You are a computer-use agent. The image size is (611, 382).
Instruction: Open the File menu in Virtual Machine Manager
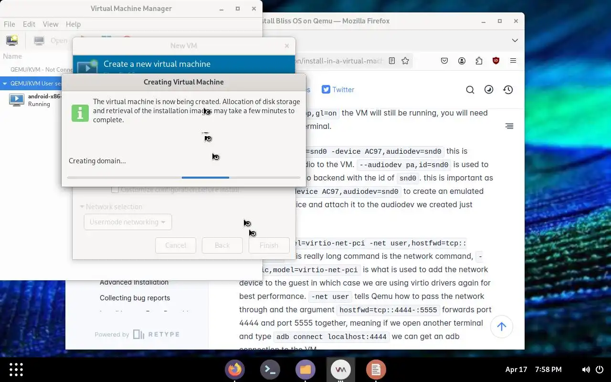coord(10,24)
